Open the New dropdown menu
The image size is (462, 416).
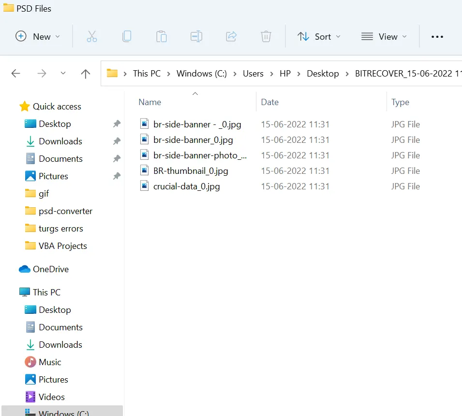[38, 36]
